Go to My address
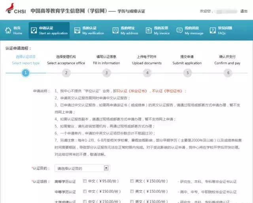Viewport: 253px width, 203px height. [x=125, y=30]
